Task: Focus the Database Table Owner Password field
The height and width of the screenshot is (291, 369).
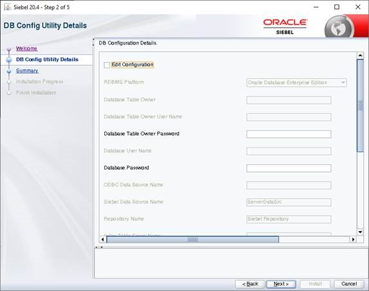Action: pyautogui.click(x=289, y=134)
